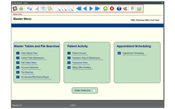Open the blue Info icon
175x109 pixels.
pos(119,8)
